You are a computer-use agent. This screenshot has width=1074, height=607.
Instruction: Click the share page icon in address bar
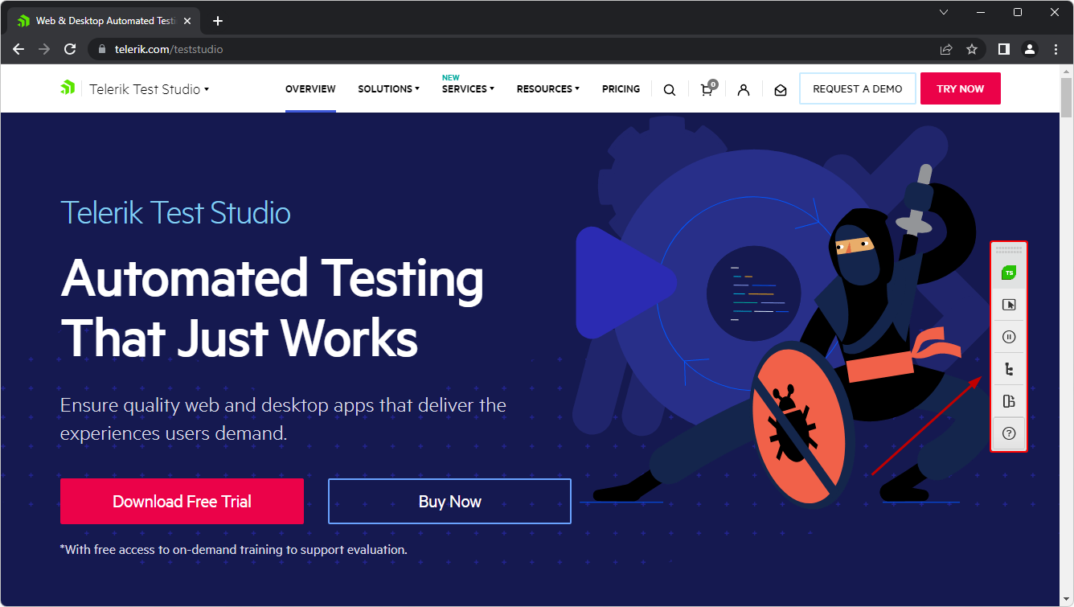coord(946,49)
